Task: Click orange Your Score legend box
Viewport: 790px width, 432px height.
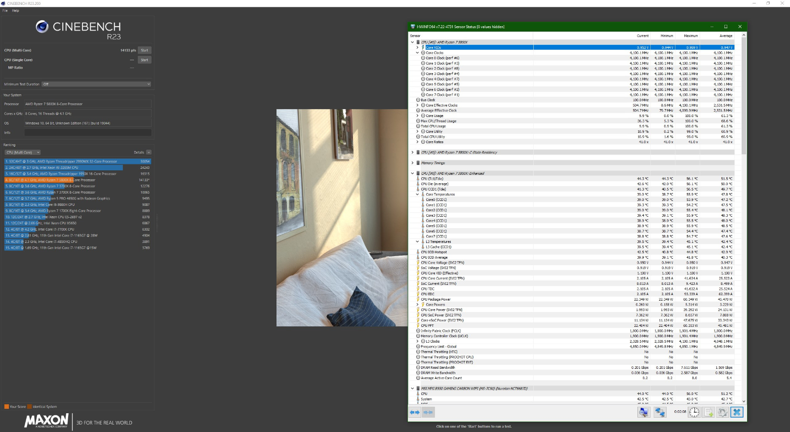Action: tap(6, 407)
